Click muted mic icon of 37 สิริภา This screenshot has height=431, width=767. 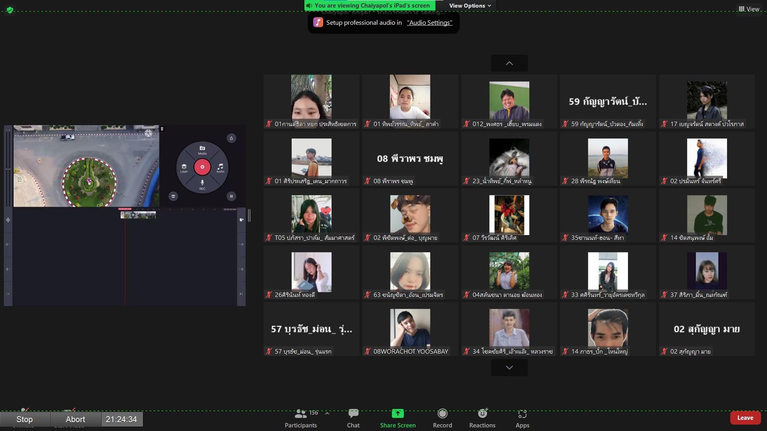(x=664, y=295)
